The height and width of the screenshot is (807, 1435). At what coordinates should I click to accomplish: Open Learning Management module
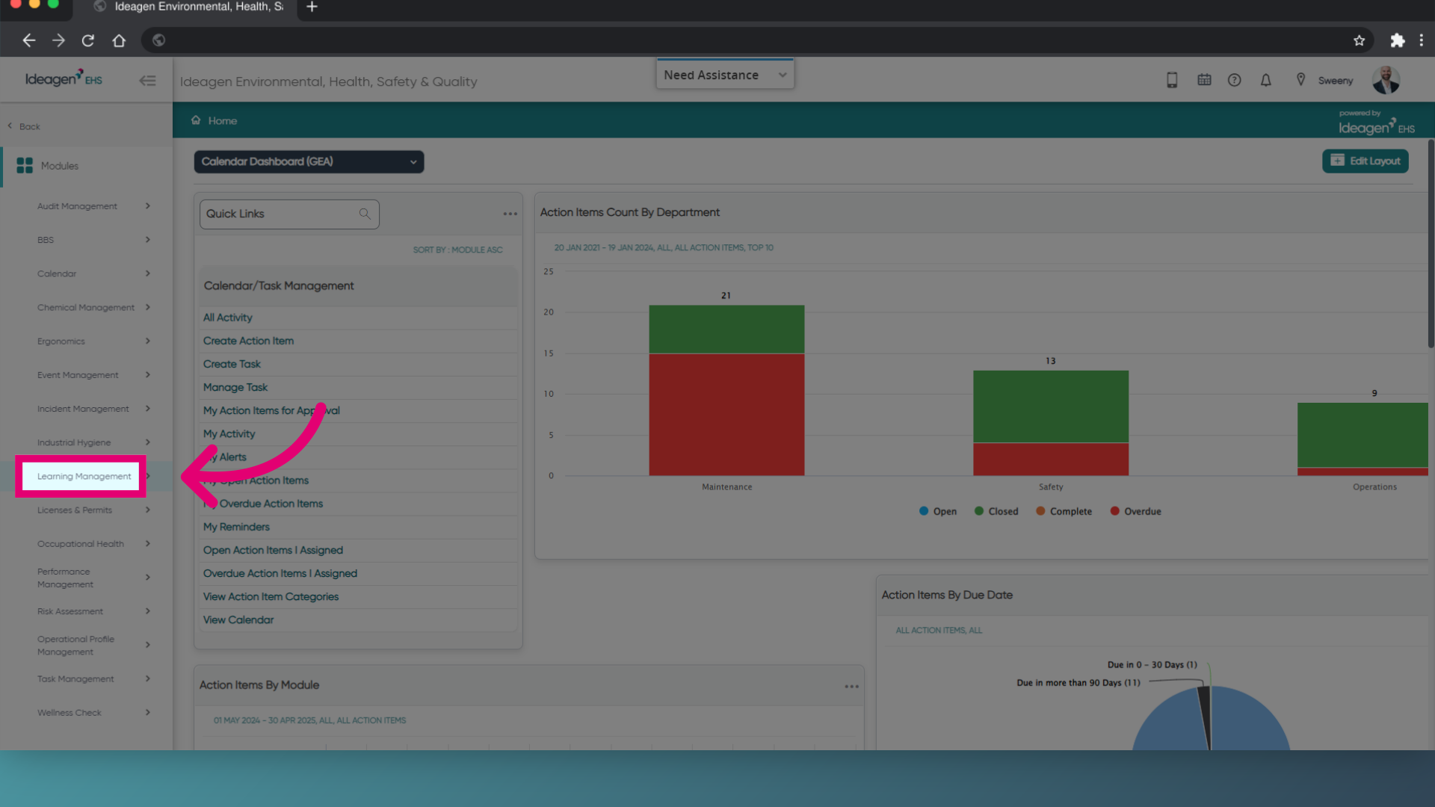84,476
